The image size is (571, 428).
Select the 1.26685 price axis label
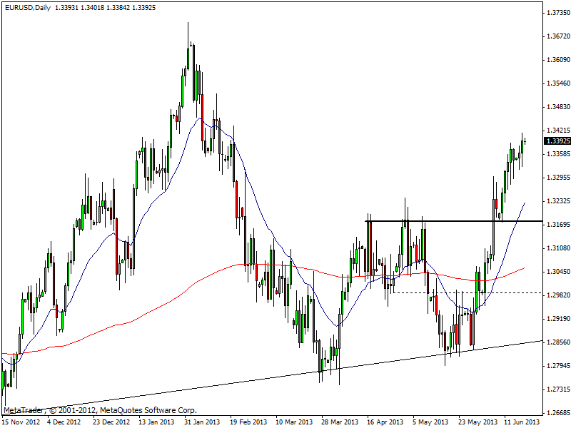coord(557,412)
